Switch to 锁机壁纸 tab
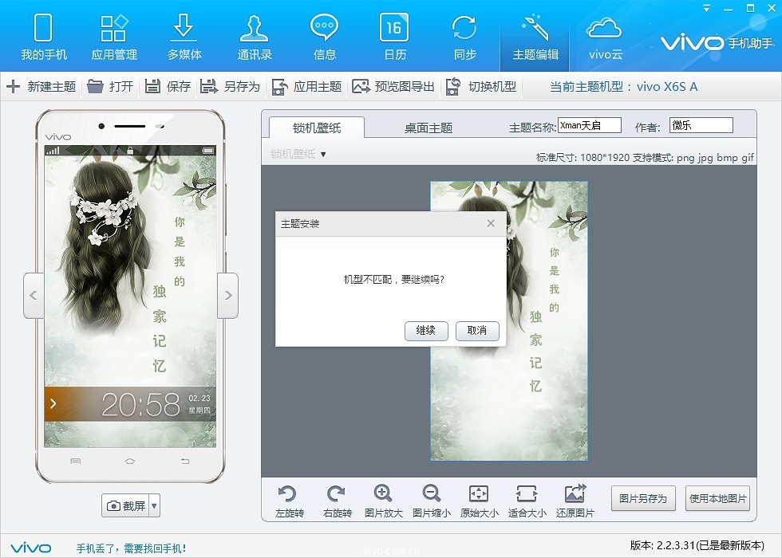 pyautogui.click(x=317, y=128)
